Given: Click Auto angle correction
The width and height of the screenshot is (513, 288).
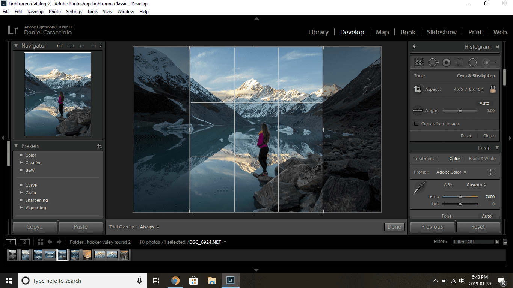Looking at the screenshot, I should tap(484, 103).
